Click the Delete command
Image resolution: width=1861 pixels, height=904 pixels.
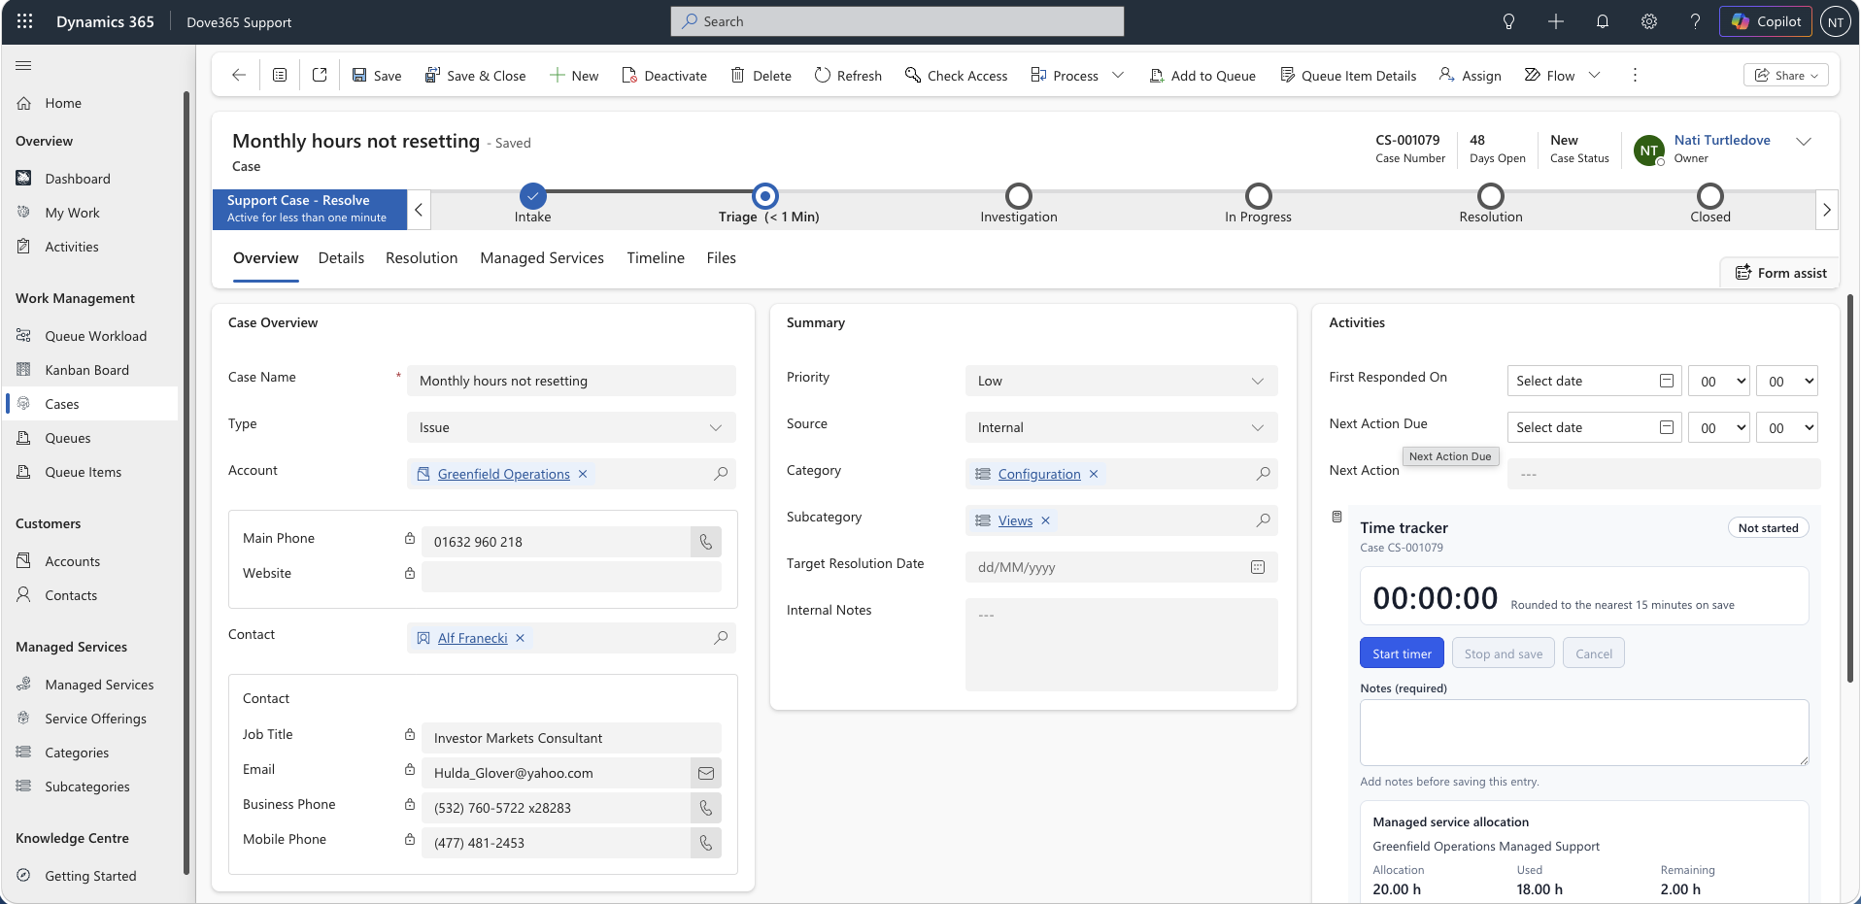(761, 75)
